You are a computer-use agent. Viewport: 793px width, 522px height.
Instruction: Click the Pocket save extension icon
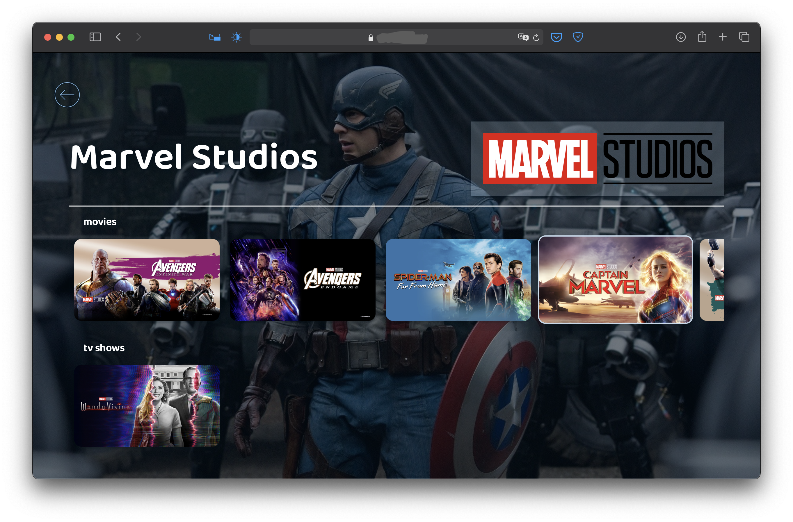(556, 37)
